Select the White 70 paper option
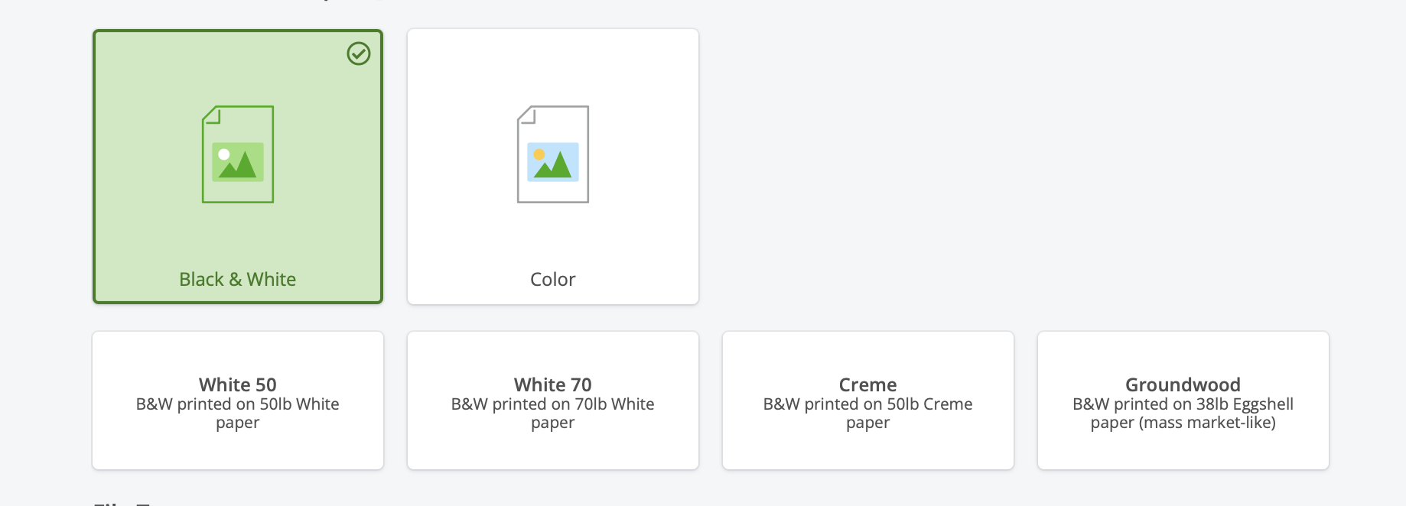Viewport: 1406px width, 506px height. 552,384
